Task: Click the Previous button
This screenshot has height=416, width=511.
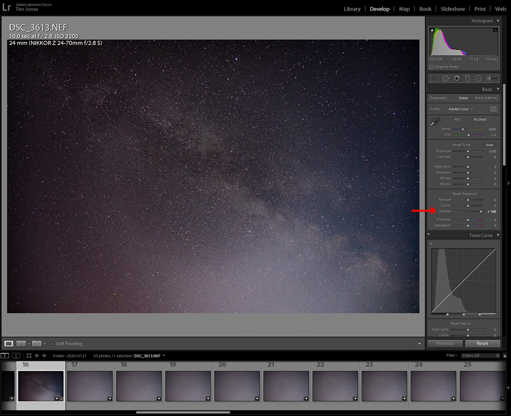Action: pos(445,343)
